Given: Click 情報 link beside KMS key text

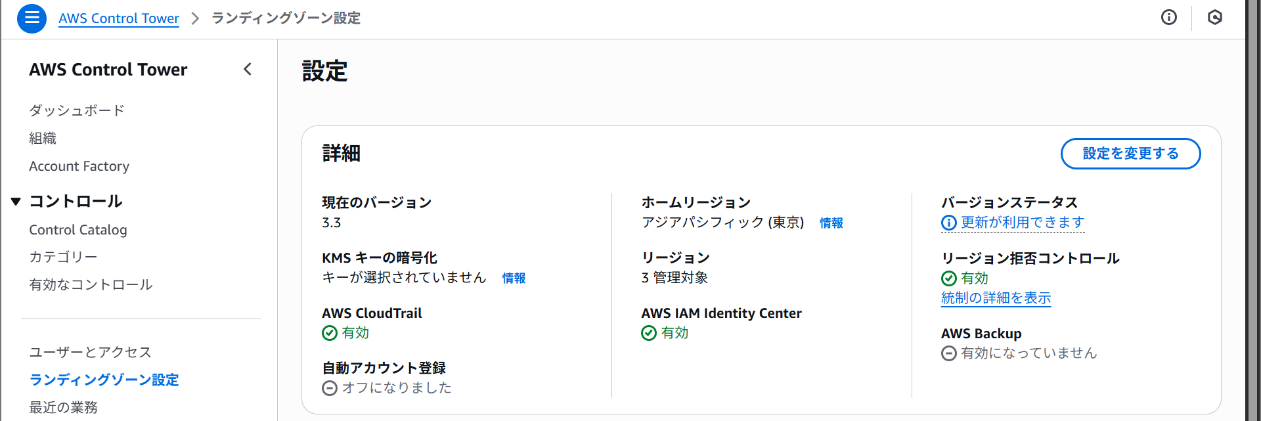Looking at the screenshot, I should tap(514, 278).
